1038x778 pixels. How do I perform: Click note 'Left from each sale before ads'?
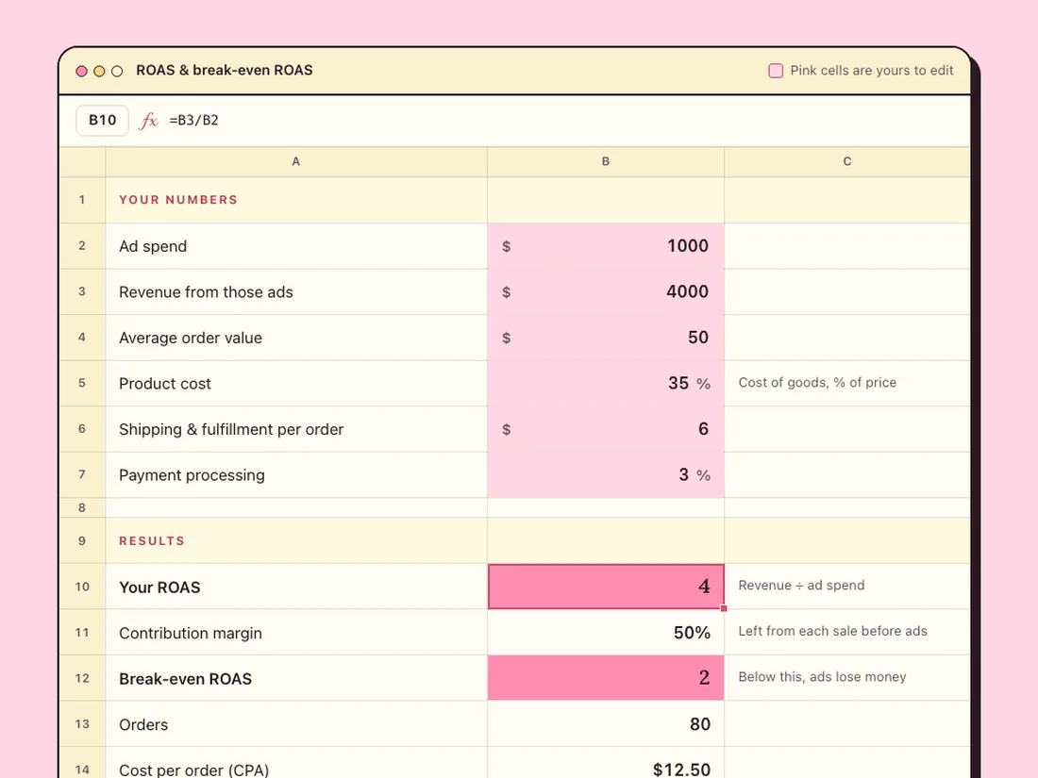833,631
